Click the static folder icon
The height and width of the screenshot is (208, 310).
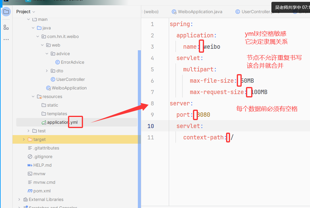44,105
